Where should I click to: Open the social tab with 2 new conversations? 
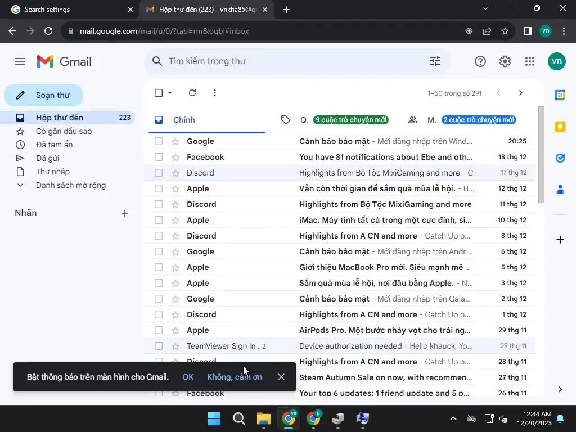(x=462, y=120)
